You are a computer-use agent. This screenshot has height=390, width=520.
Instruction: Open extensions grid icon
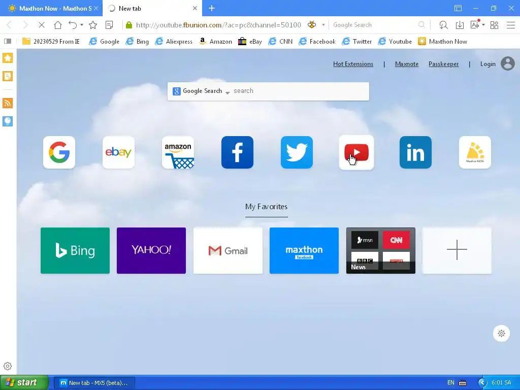(x=494, y=25)
